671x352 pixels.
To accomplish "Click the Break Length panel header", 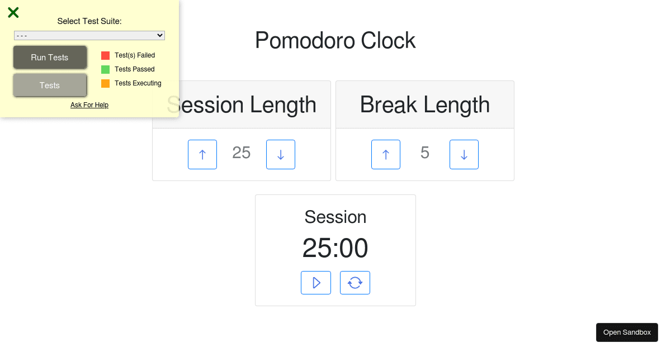I will 424,104.
